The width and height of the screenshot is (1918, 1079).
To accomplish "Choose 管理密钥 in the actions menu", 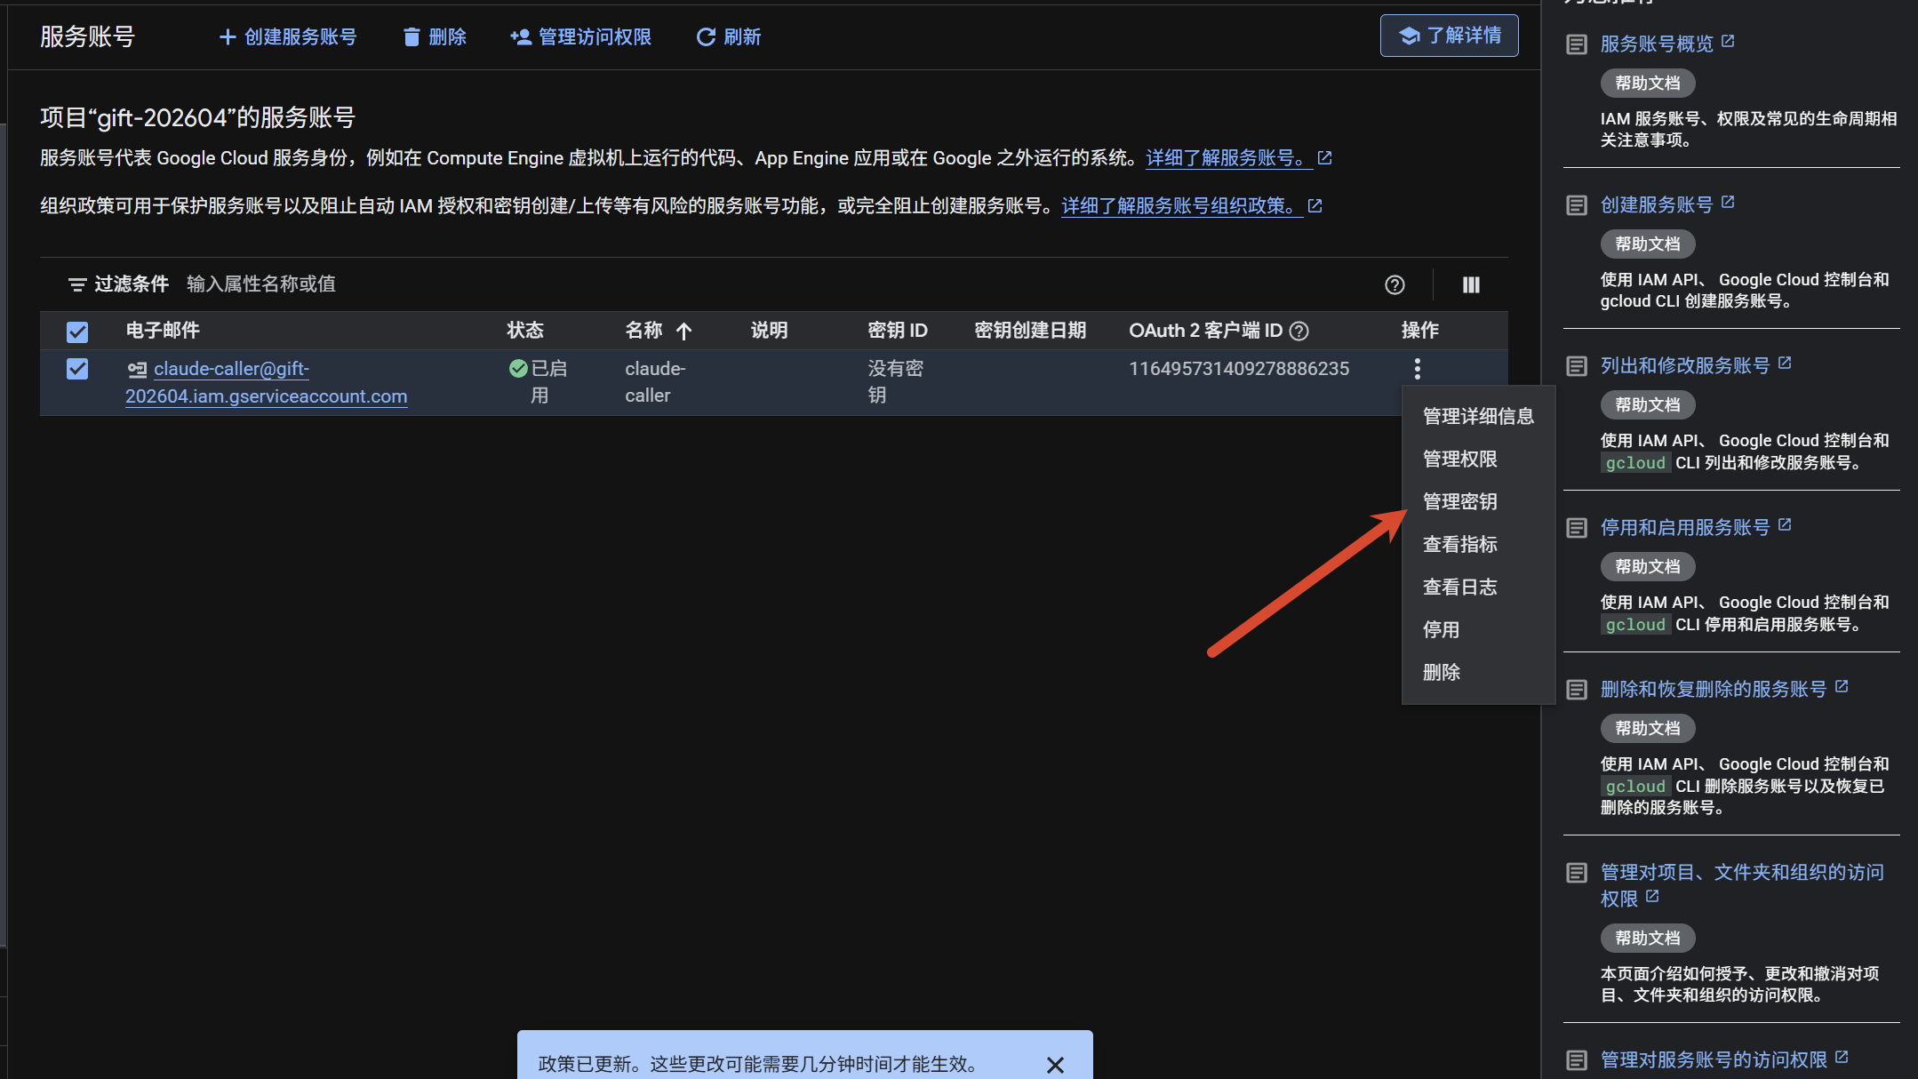I will click(1478, 501).
